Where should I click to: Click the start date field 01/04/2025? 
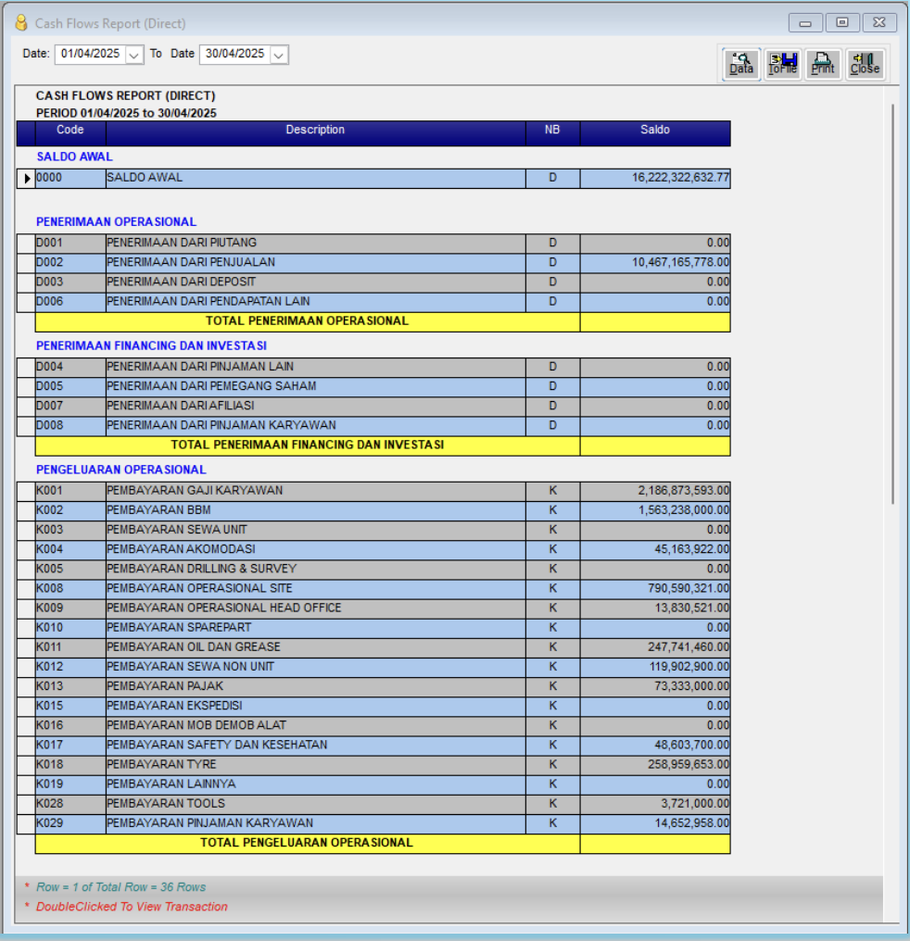tap(91, 54)
